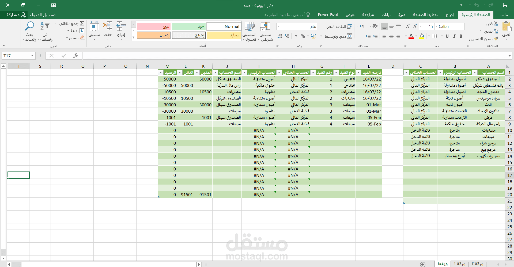This screenshot has height=267, width=514.
Task: Click the decrease decimal icon
Action: [x=280, y=36]
